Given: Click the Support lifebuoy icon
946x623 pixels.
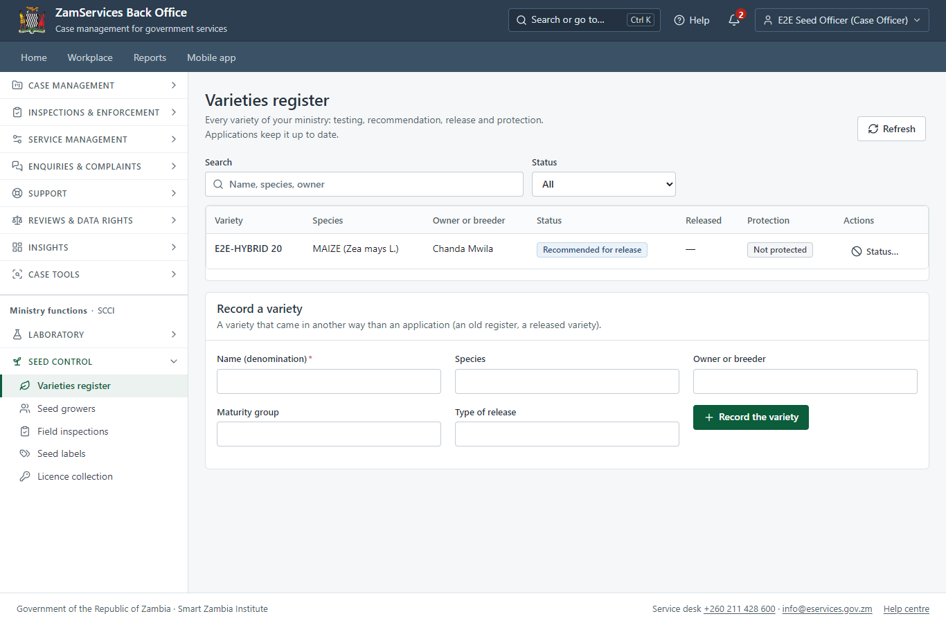Looking at the screenshot, I should (x=17, y=193).
